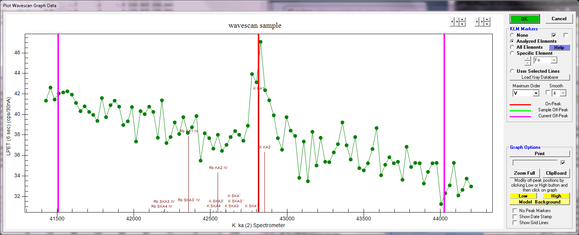Expand the Smooth value dropdown
579x235 pixels.
562,93
